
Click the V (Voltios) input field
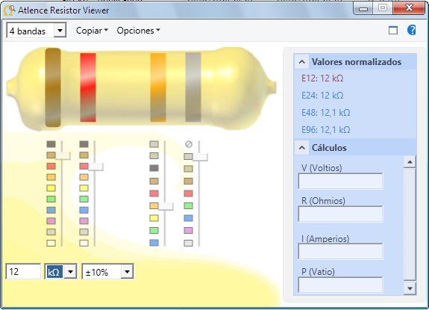tap(340, 181)
